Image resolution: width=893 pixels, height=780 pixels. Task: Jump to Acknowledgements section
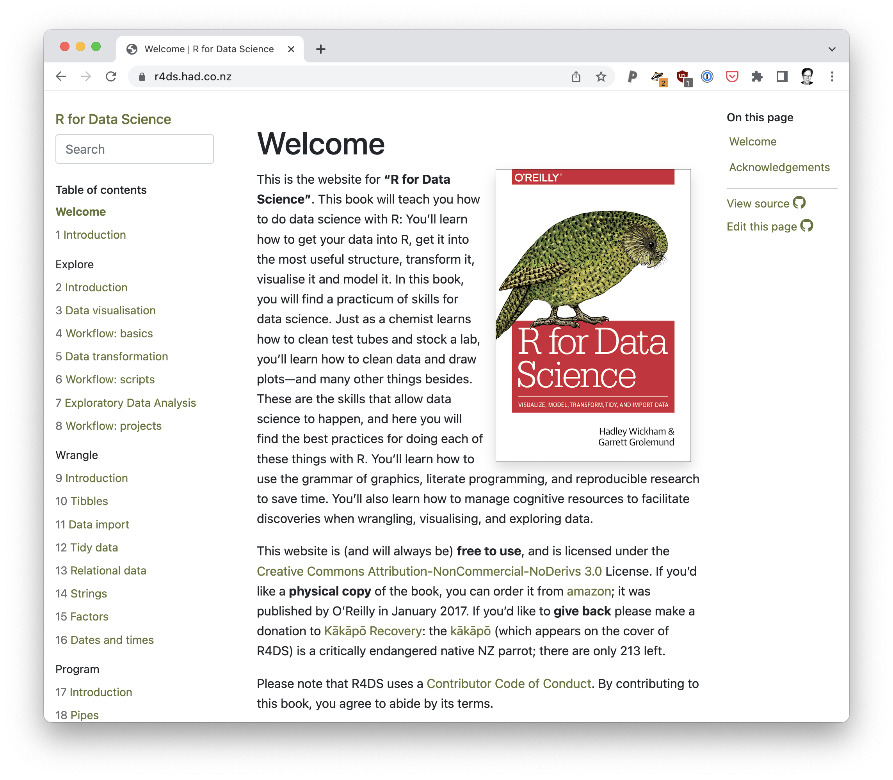[x=779, y=167]
